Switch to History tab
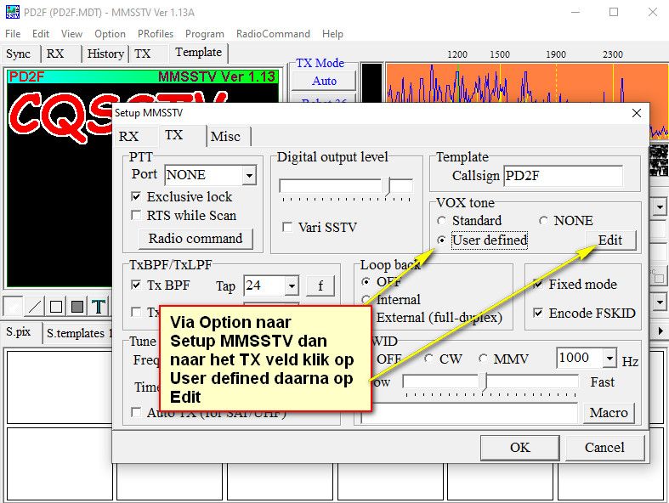Viewport: 669px width, 503px height. pyautogui.click(x=105, y=54)
